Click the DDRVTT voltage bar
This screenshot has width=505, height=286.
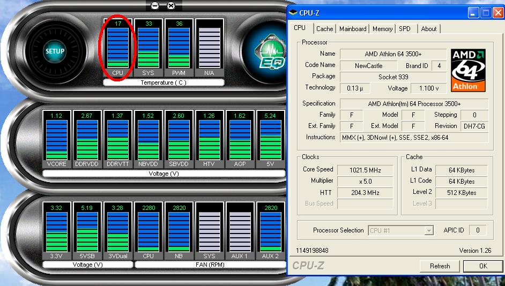(x=117, y=139)
